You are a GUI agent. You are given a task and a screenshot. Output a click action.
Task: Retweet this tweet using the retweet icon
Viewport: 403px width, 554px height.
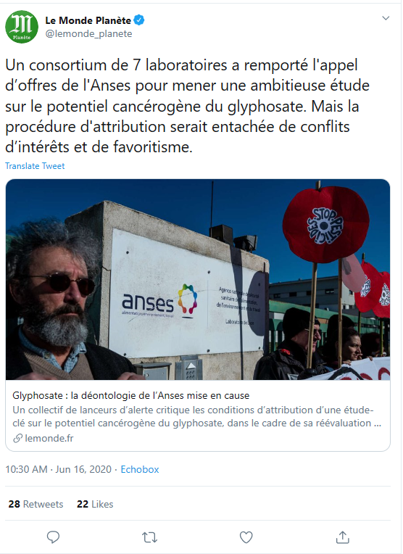point(150,537)
